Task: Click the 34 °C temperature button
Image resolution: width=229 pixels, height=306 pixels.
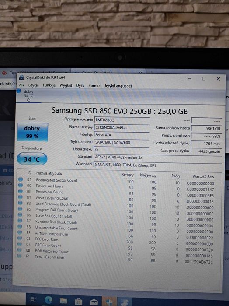Action: click(x=32, y=159)
